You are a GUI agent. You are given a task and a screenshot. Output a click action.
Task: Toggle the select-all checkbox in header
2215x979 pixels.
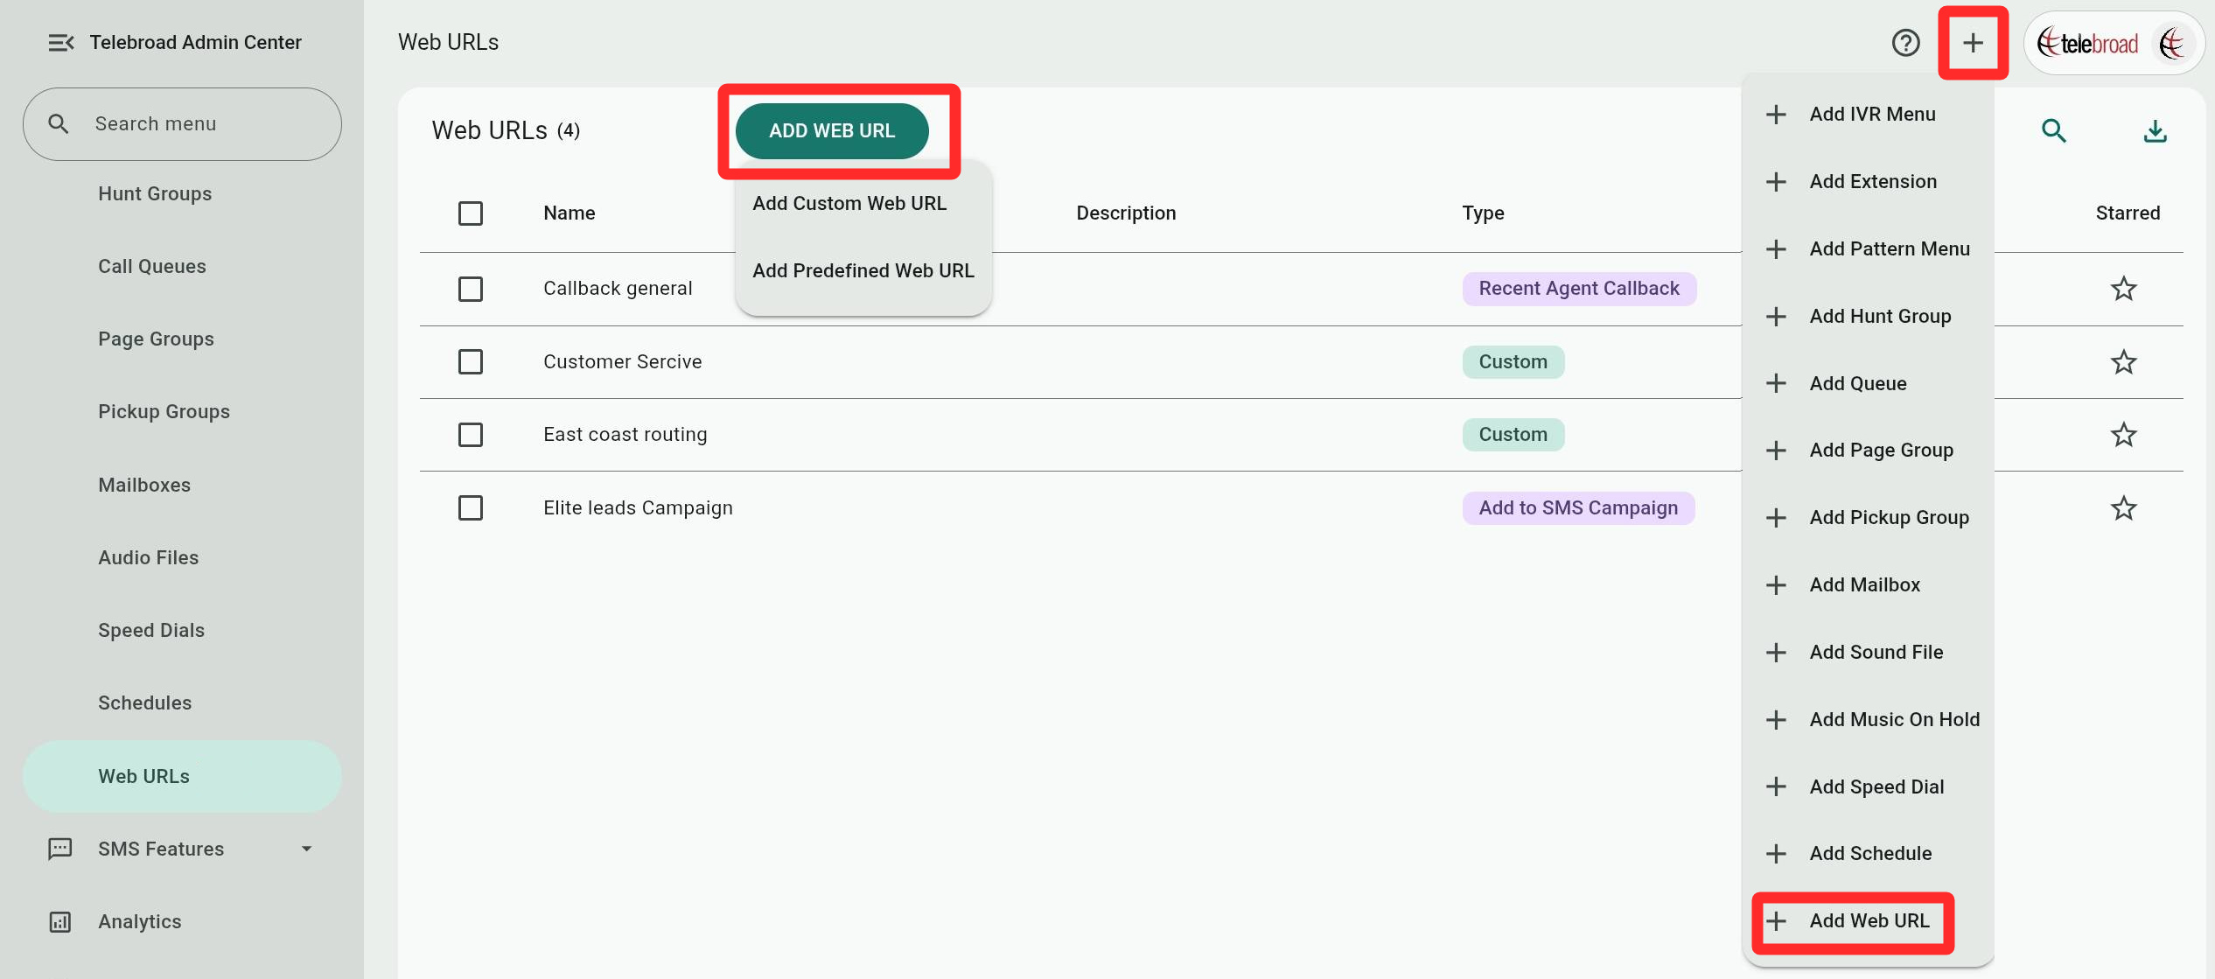click(471, 213)
